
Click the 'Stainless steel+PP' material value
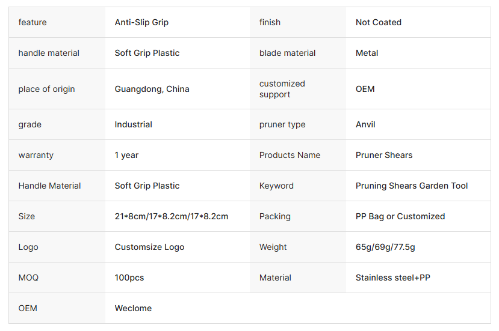392,278
